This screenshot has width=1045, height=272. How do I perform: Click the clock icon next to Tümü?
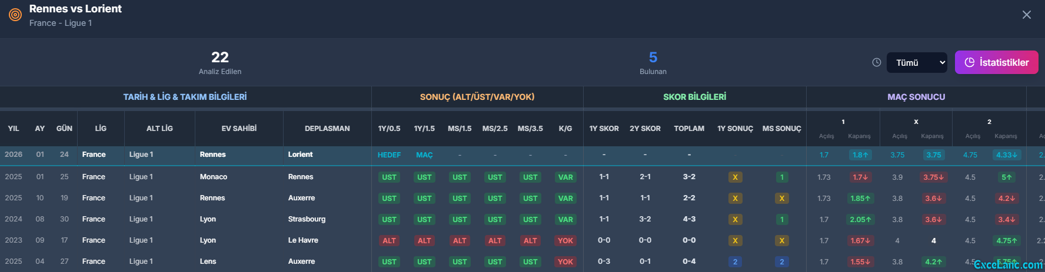876,62
